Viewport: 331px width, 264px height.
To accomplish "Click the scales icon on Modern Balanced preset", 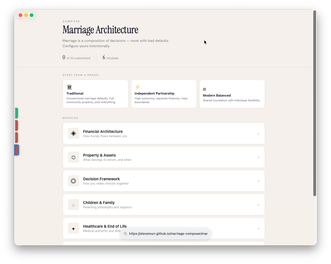I will 204,89.
